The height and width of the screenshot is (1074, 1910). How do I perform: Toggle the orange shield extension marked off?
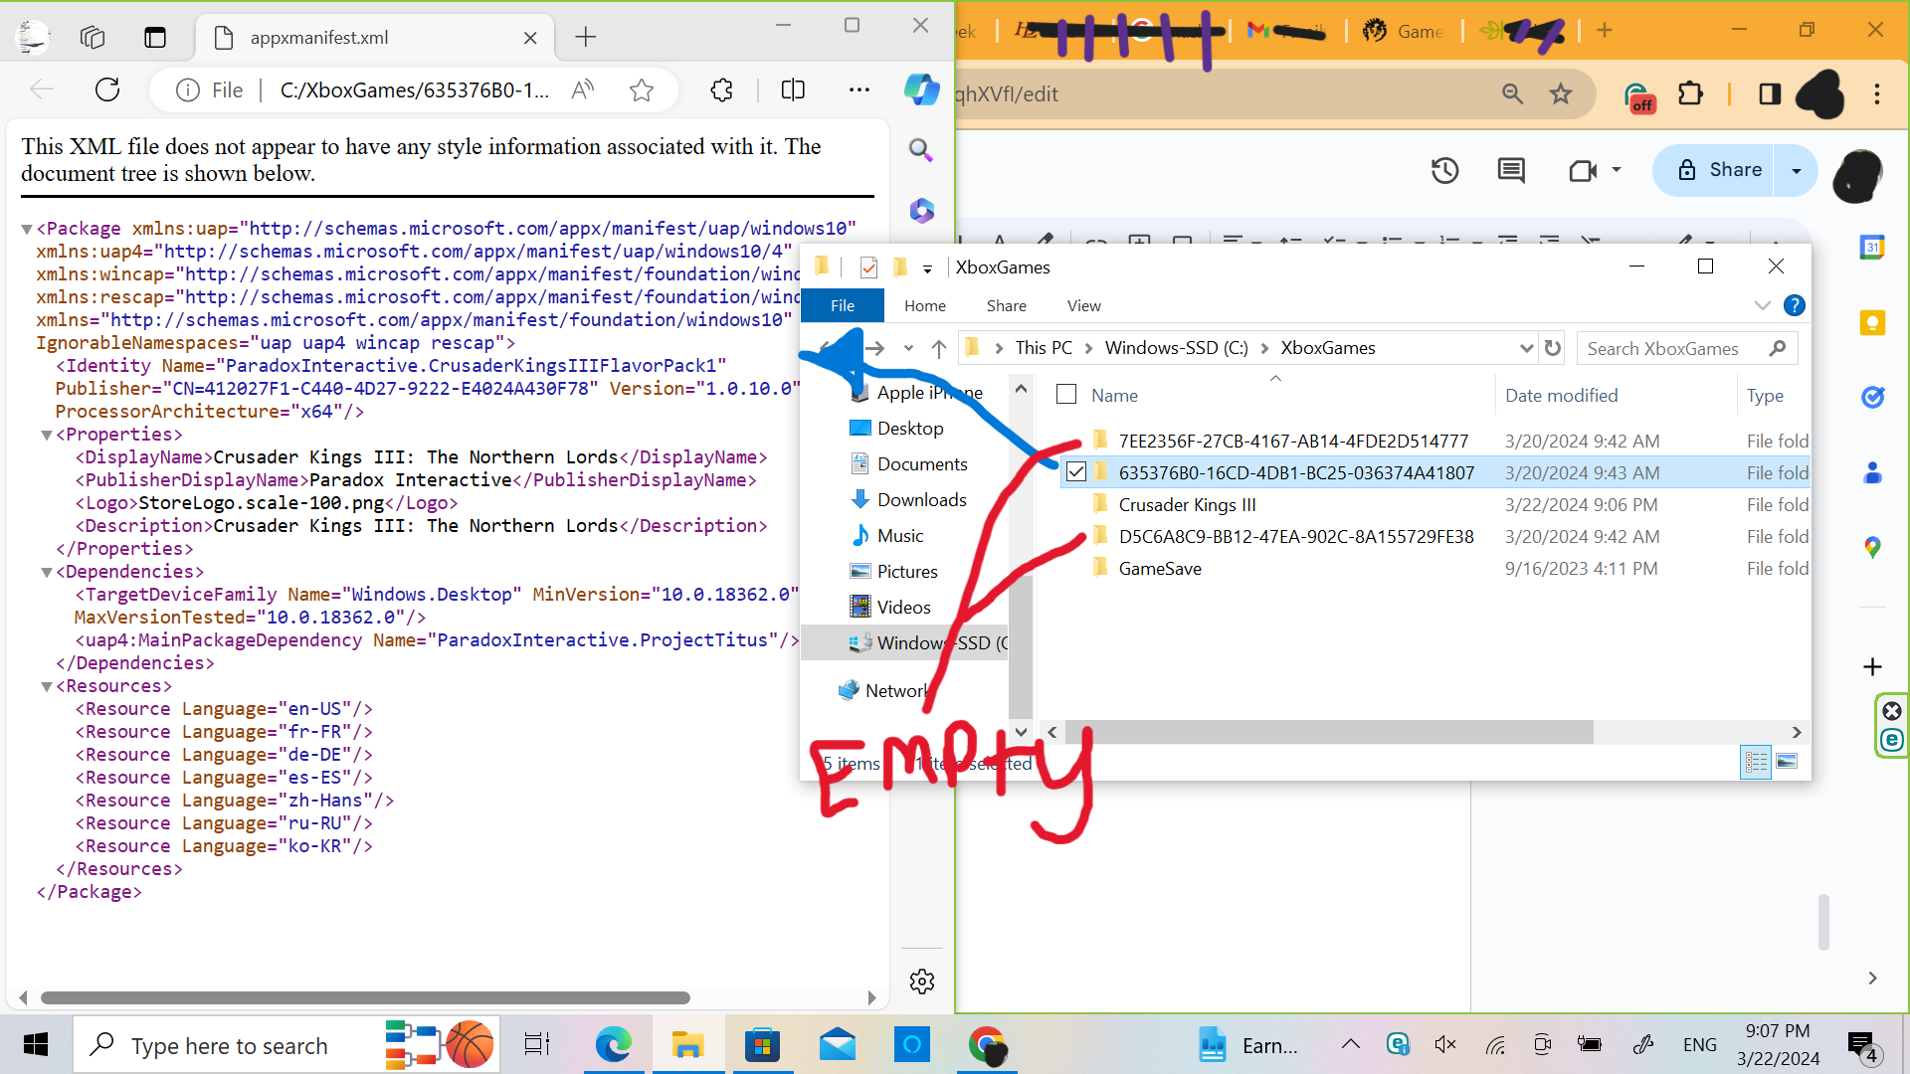(1640, 95)
